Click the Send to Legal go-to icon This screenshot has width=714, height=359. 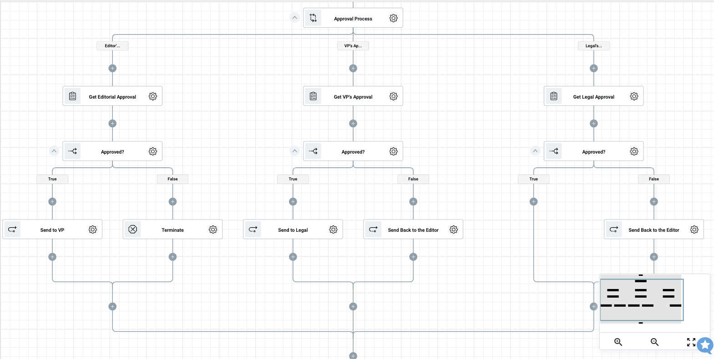pos(253,229)
